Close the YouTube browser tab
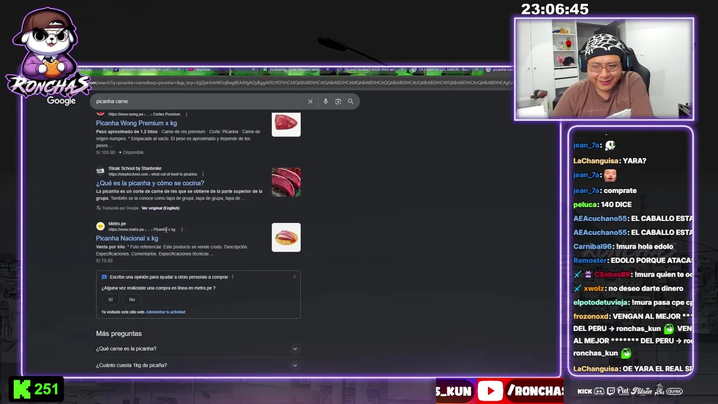The image size is (718, 404). pos(253,70)
